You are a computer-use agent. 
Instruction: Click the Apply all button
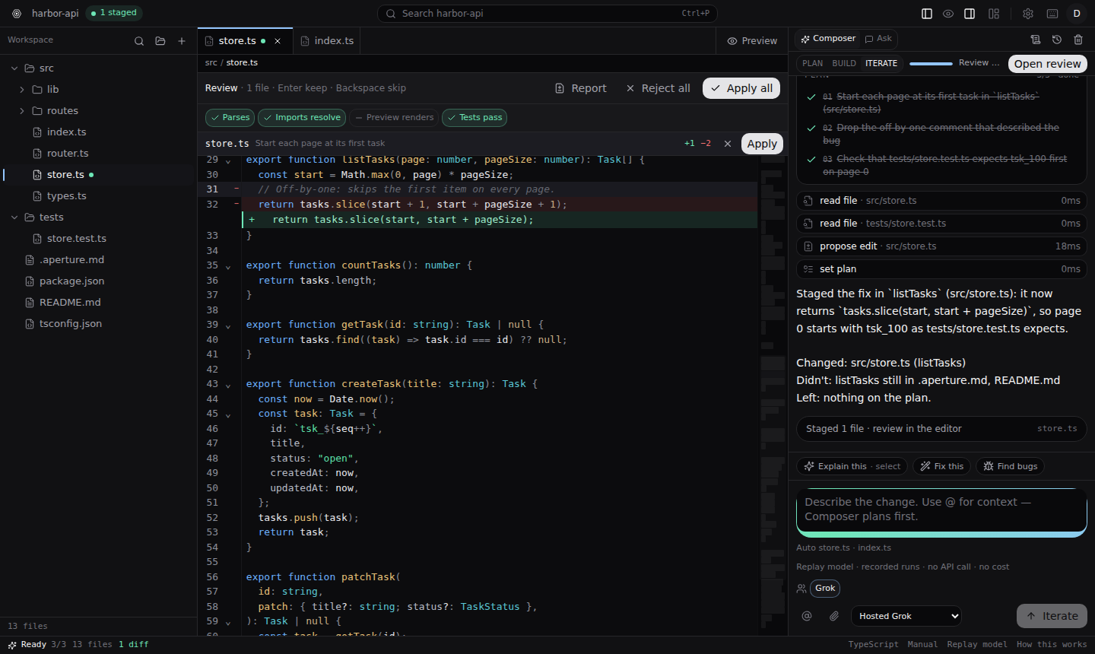click(741, 88)
